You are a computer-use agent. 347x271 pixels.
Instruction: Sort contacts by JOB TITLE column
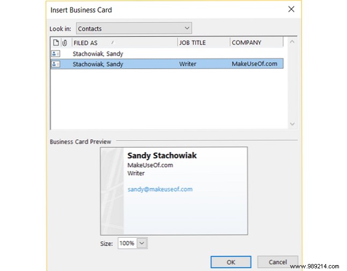[x=204, y=42]
